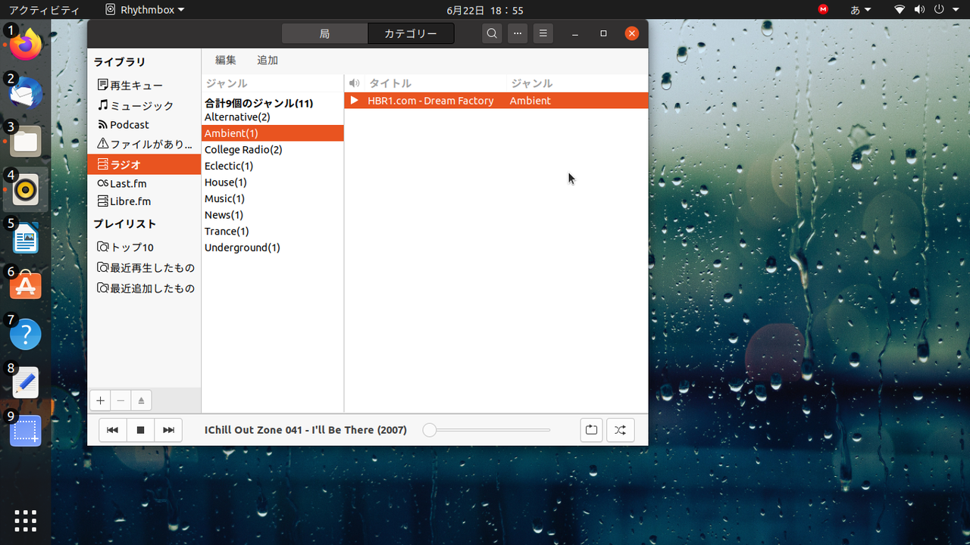Select the Ambient(1) genre

click(x=273, y=133)
